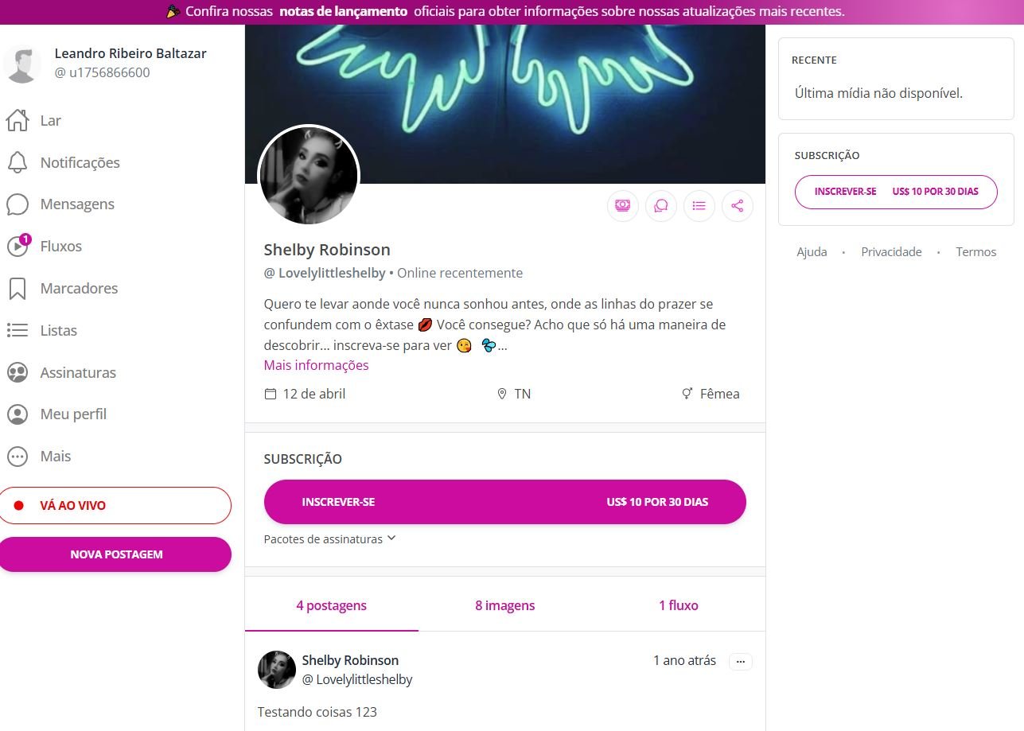
Task: Switch to the 8 imagens tab
Action: 505,605
